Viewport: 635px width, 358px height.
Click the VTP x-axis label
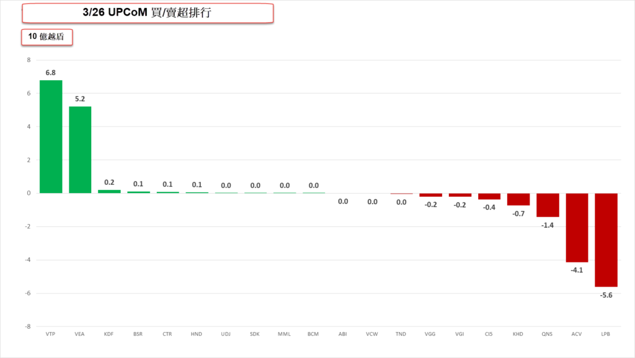pyautogui.click(x=51, y=334)
